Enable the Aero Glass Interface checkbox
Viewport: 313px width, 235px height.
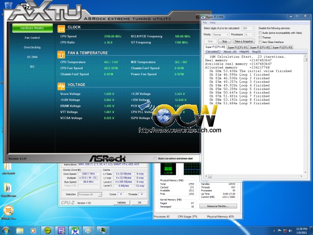(260, 42)
